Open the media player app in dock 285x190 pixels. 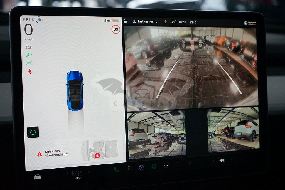coord(129,168)
